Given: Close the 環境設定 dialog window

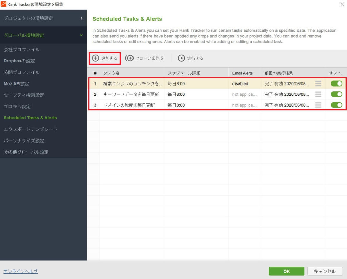Looking at the screenshot, I should (342, 4).
